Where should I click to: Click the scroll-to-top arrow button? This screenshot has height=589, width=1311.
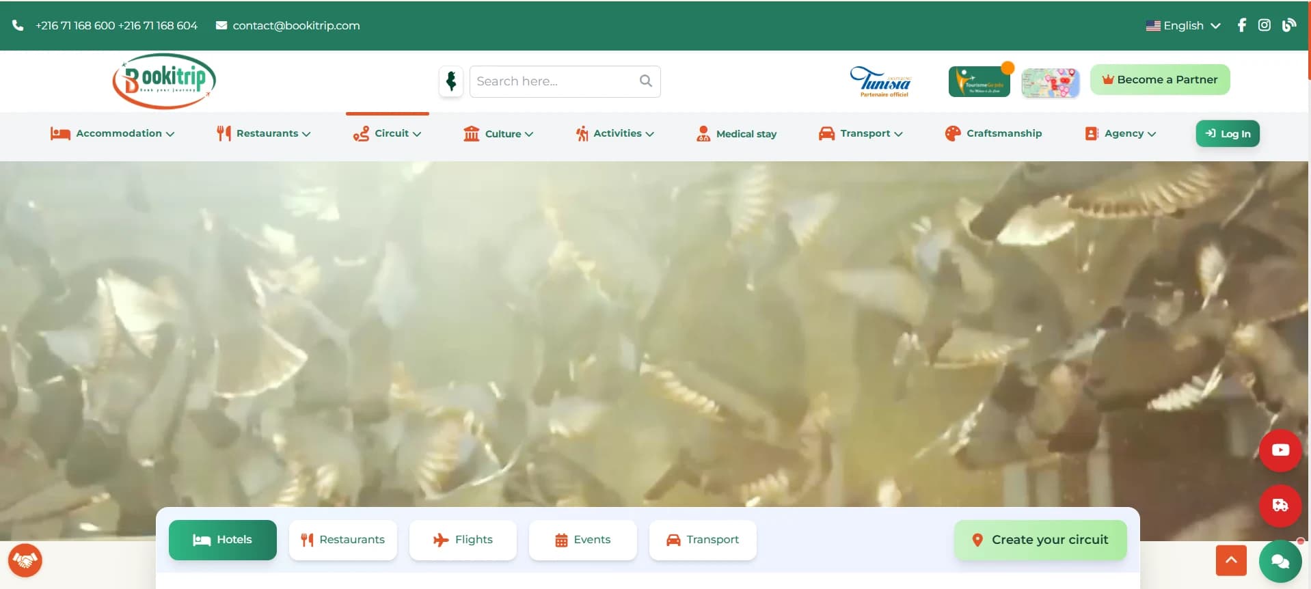pos(1231,560)
